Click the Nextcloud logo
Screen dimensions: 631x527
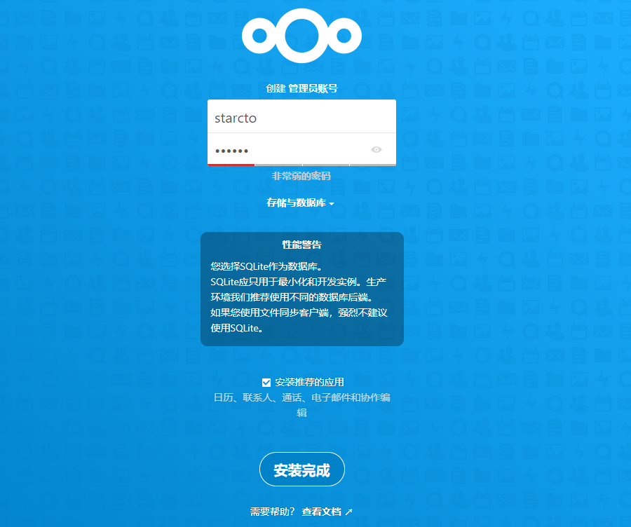click(301, 36)
